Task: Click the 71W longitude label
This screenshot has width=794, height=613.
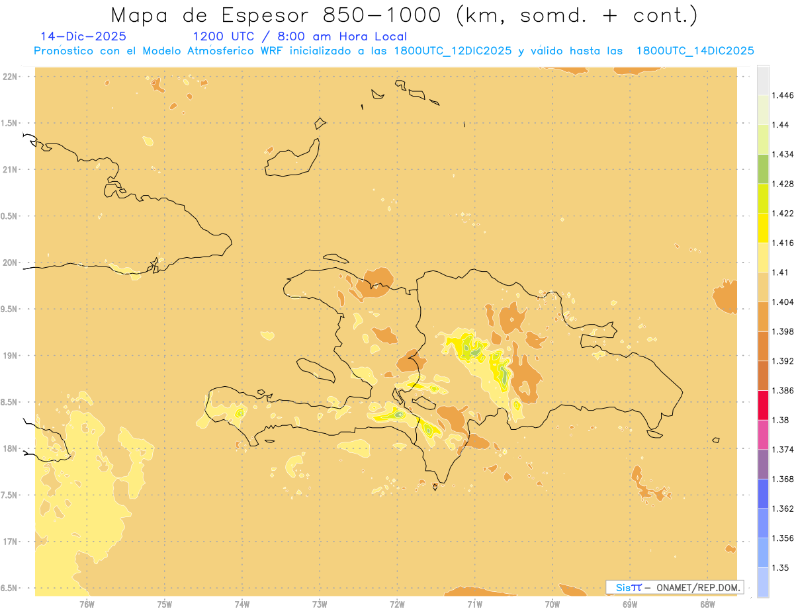Action: (x=474, y=604)
